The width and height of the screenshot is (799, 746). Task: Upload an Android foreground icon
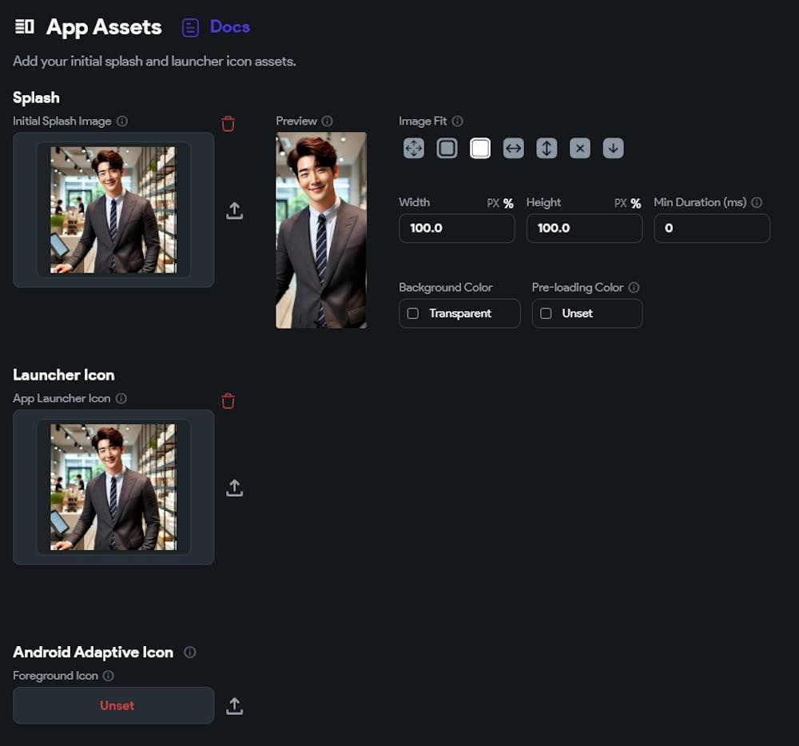click(234, 706)
